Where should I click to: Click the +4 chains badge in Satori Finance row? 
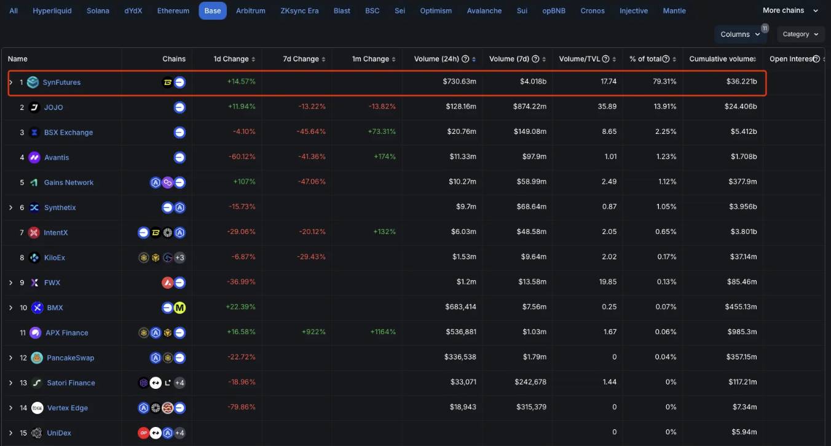point(179,383)
